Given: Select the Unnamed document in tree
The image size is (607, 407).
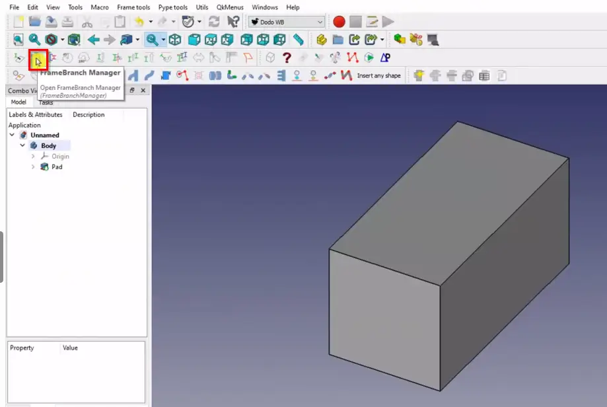Looking at the screenshot, I should [x=44, y=135].
